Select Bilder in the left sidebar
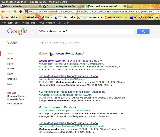The image size is (160, 137). point(10,59)
